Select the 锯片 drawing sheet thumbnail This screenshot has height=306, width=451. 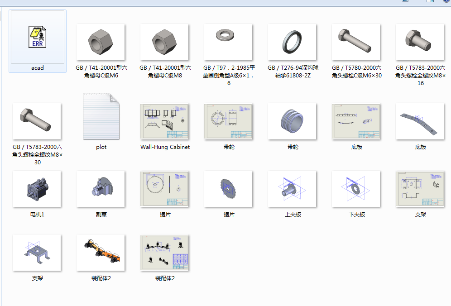pos(164,189)
